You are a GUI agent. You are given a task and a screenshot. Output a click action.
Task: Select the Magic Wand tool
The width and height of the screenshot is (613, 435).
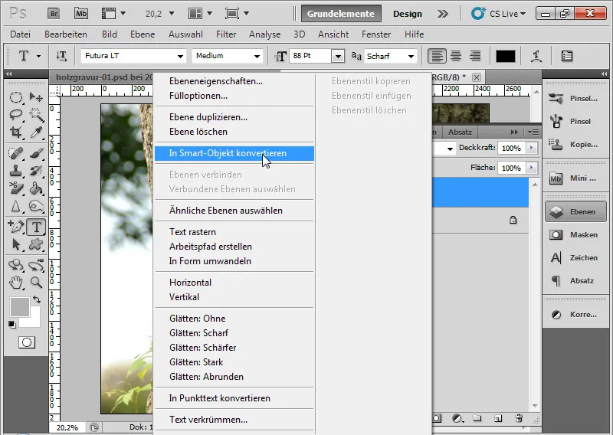click(x=36, y=115)
